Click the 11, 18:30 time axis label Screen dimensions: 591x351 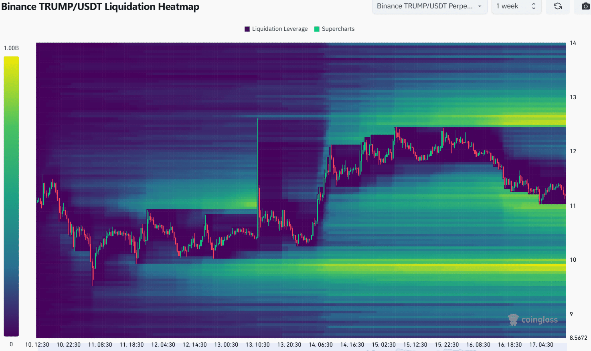(132, 345)
